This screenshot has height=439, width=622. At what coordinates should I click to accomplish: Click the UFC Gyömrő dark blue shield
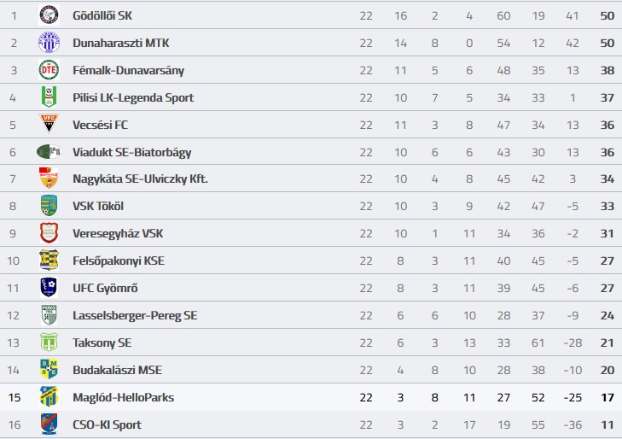pyautogui.click(x=49, y=288)
